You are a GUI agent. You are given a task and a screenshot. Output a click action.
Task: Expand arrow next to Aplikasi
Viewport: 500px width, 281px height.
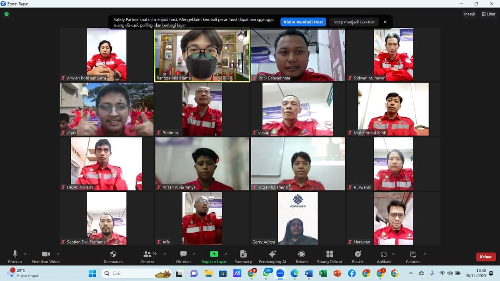(393, 254)
